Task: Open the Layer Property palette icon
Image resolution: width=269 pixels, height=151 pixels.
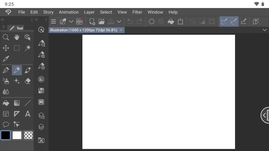Action: tap(42, 116)
